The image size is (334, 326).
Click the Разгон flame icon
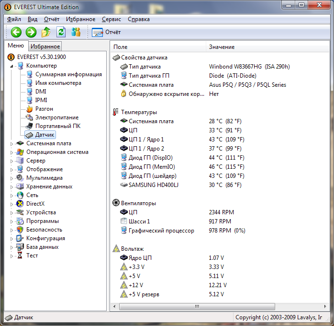[x=29, y=109]
